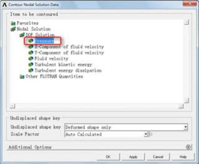Click the Fluid velocity item icon

31,59
